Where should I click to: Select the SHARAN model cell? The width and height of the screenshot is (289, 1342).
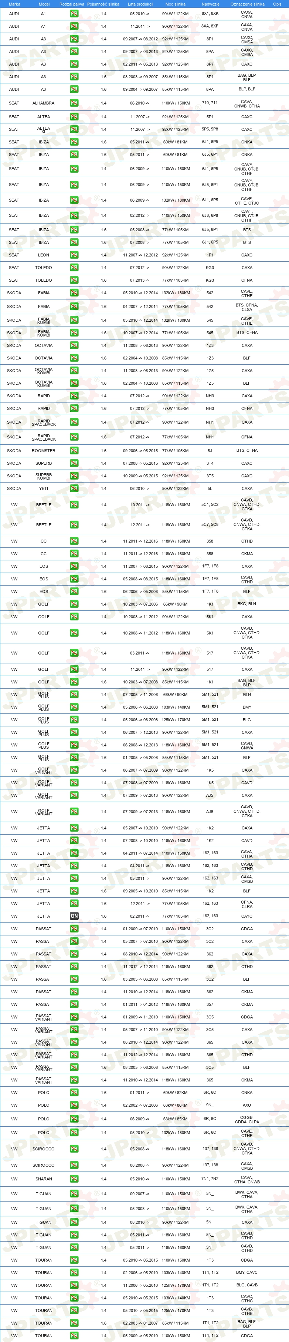(44, 1179)
